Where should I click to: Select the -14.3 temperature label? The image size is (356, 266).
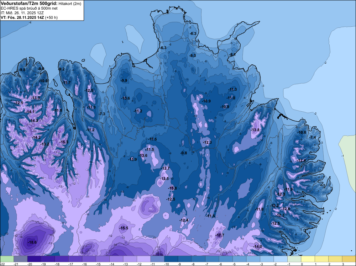click(33, 121)
